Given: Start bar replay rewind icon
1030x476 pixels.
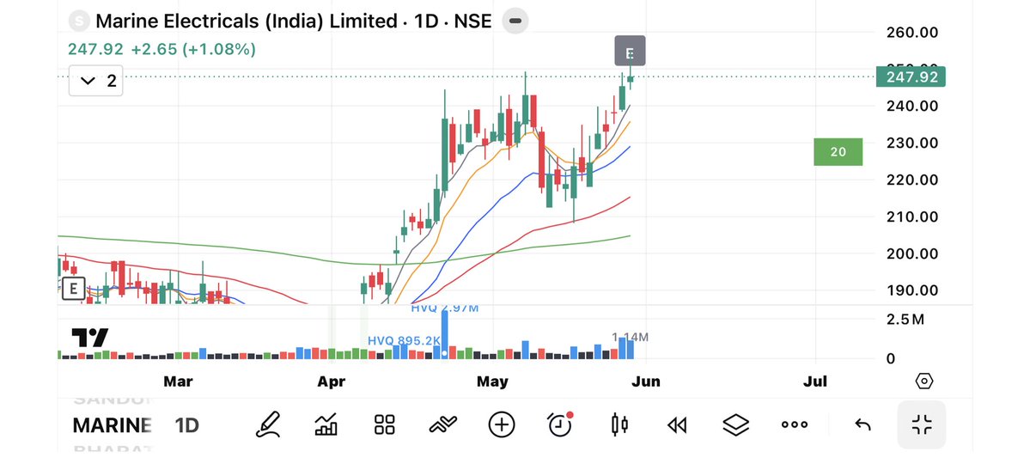Looking at the screenshot, I should pos(677,425).
